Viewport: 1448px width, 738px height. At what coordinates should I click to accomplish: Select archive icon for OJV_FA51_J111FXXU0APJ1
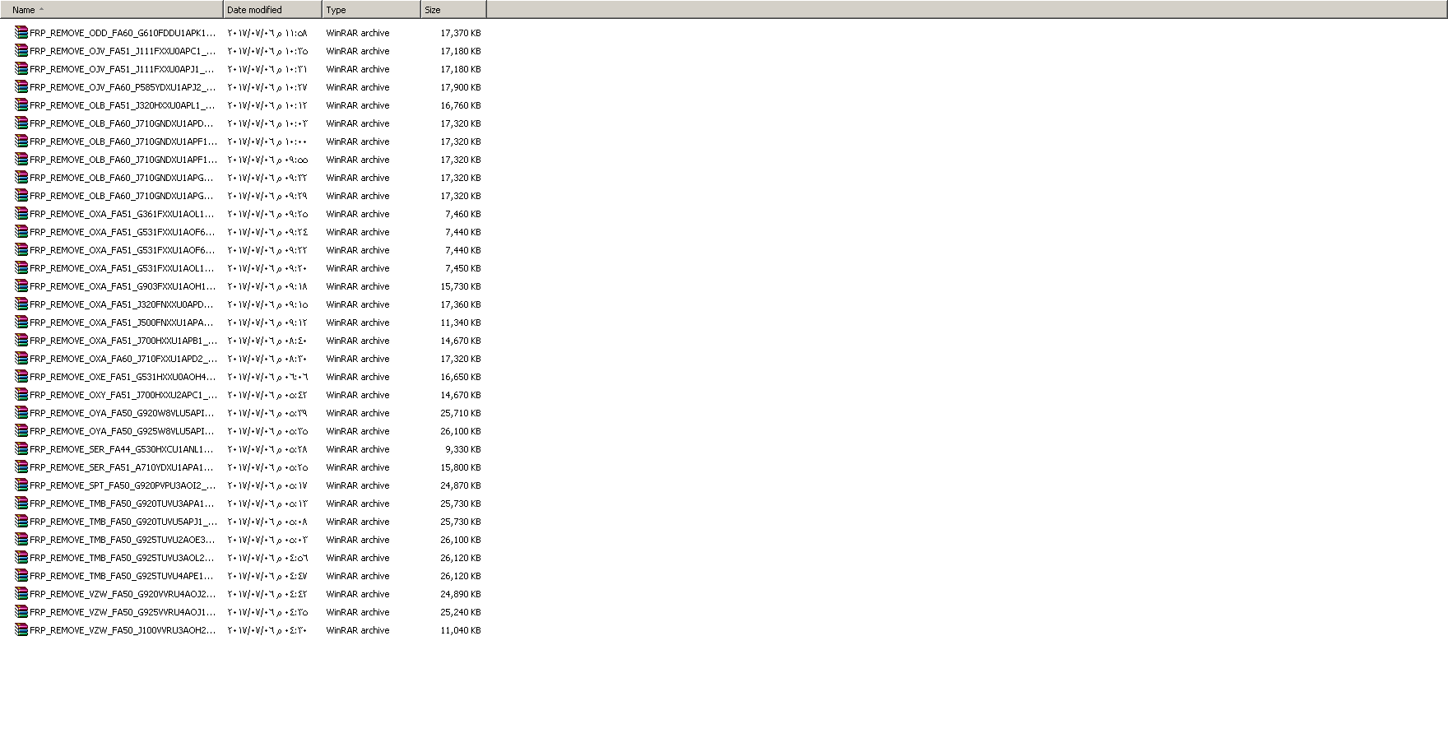coord(21,69)
